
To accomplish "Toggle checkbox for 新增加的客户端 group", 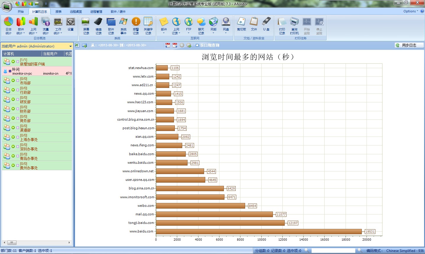I will tap(18, 62).
